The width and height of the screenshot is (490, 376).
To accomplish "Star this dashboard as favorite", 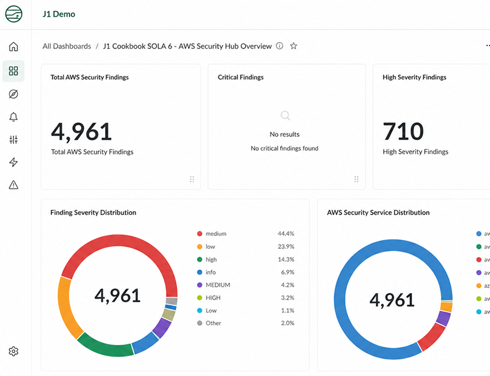I will pos(293,46).
